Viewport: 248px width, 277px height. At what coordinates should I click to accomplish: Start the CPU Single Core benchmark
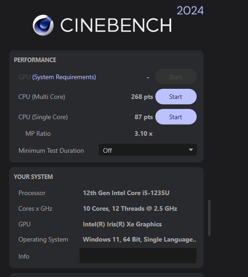click(x=176, y=117)
